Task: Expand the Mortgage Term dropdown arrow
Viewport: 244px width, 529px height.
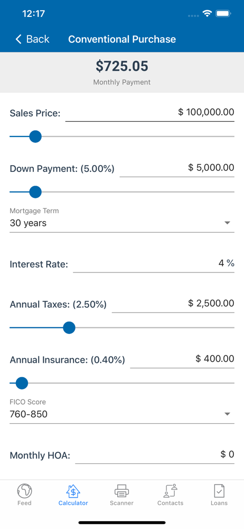Action: click(x=227, y=223)
